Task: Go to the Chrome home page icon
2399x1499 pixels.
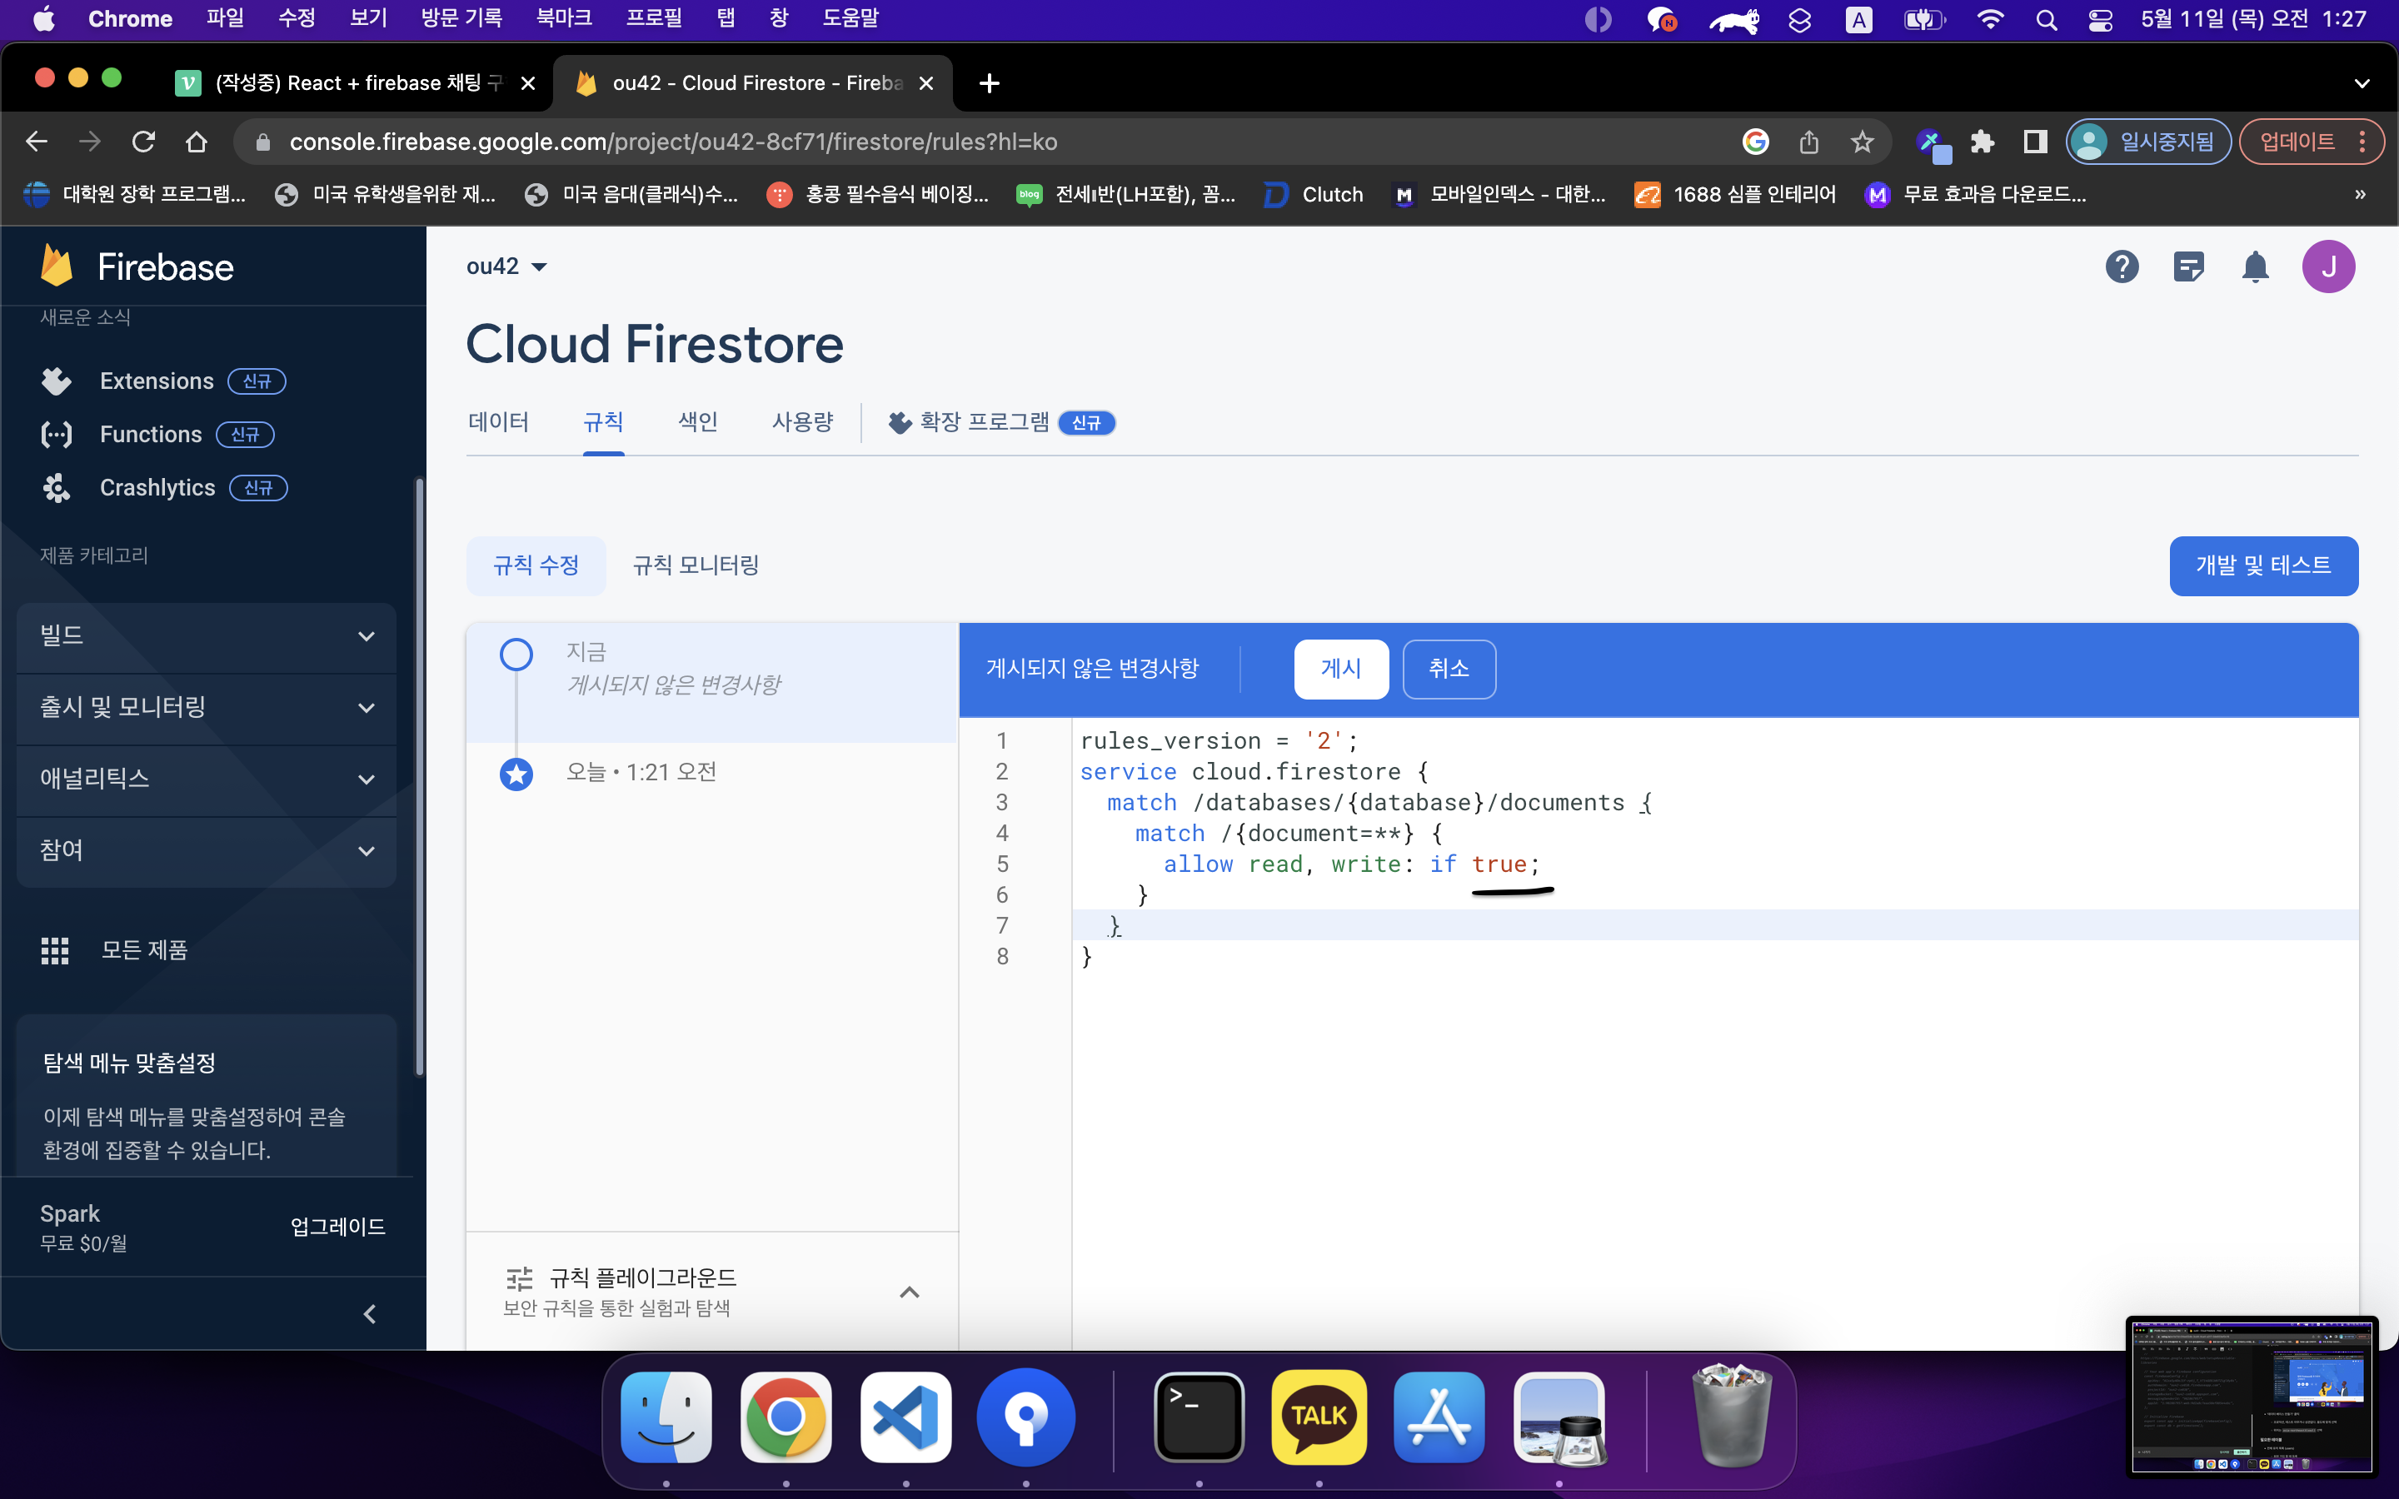Action: (x=197, y=142)
